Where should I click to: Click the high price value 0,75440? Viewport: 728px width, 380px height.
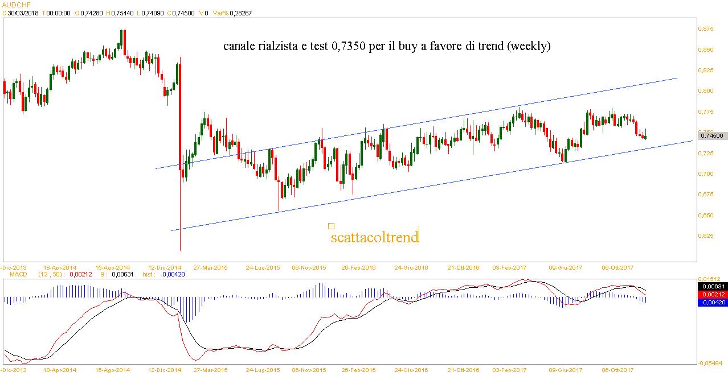click(x=121, y=13)
